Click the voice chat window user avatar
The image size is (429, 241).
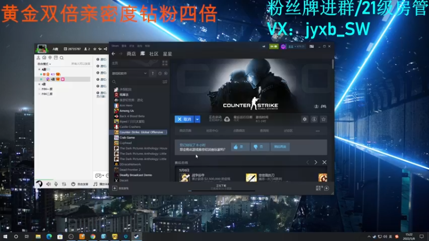click(42, 49)
